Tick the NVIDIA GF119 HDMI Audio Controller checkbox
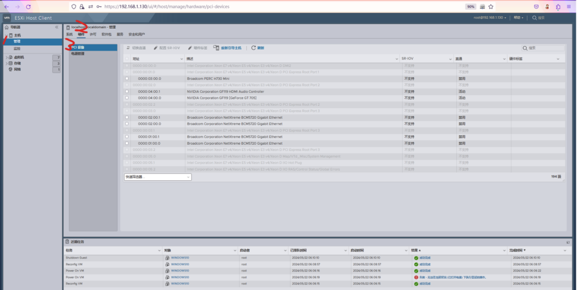Image resolution: width=577 pixels, height=290 pixels. pos(127,91)
